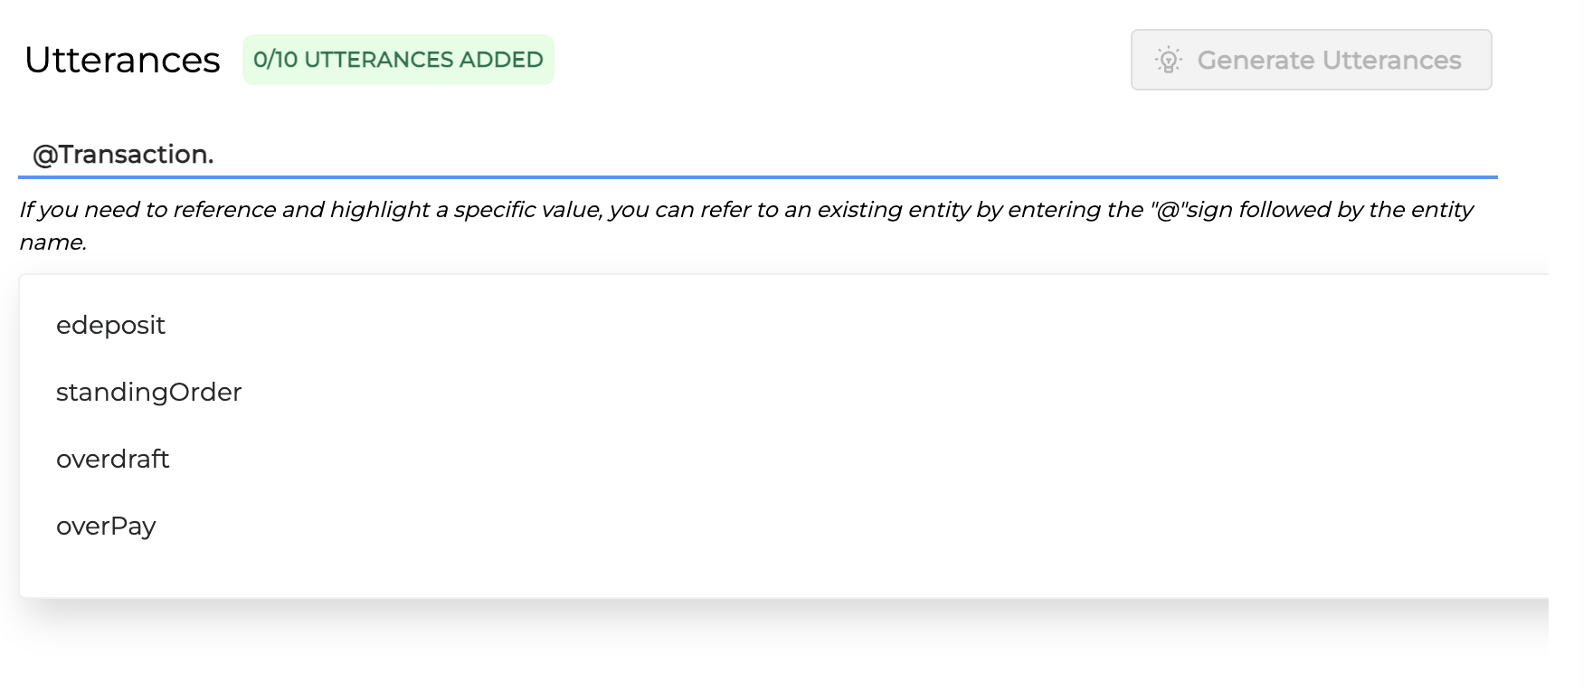1583x693 pixels.
Task: Click blank space between badge and Generate button
Action: (x=841, y=60)
